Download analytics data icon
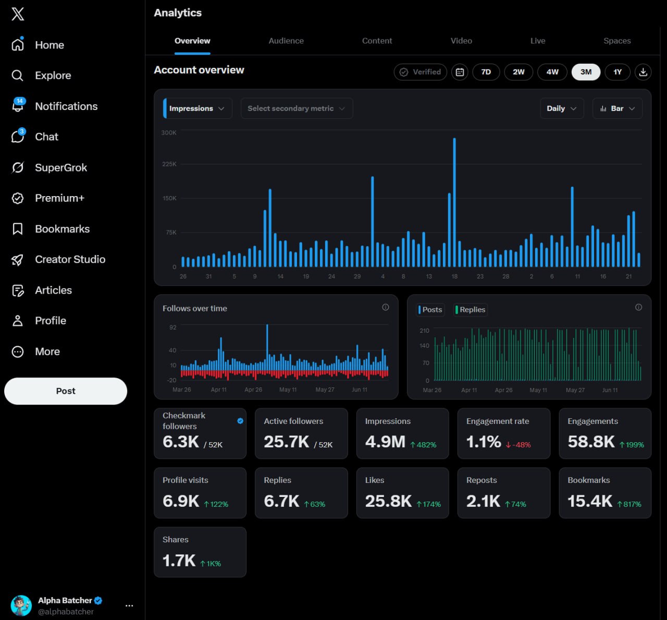 pos(643,72)
